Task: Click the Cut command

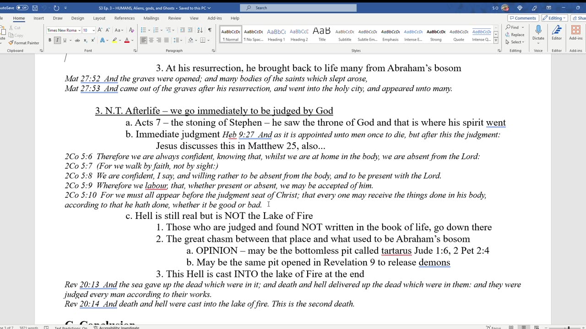Action: click(x=15, y=28)
